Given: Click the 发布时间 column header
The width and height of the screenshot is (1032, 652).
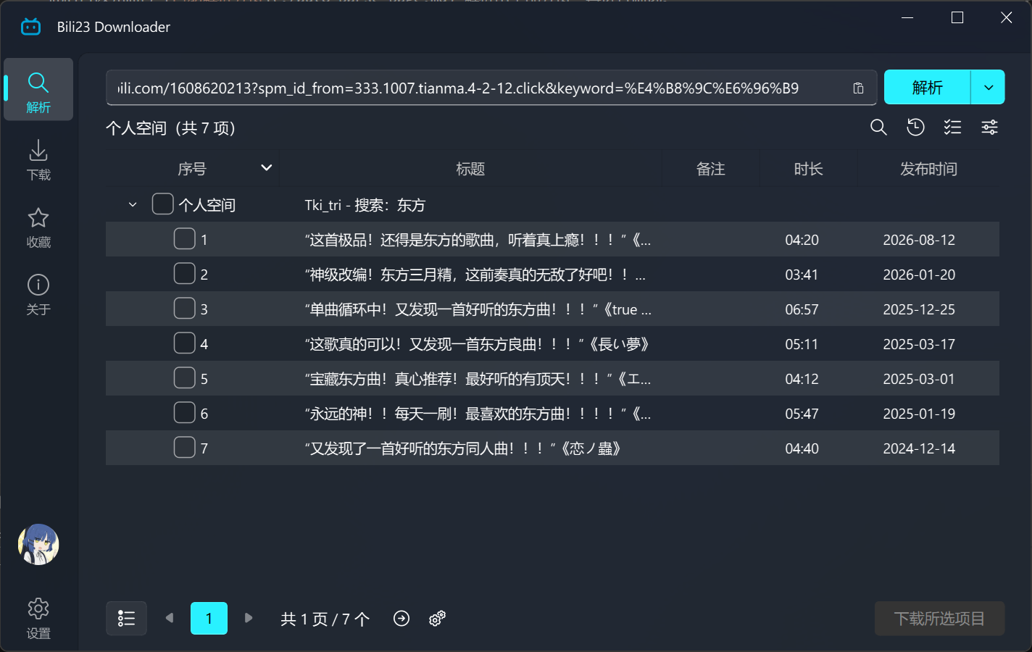Looking at the screenshot, I should pos(928,169).
